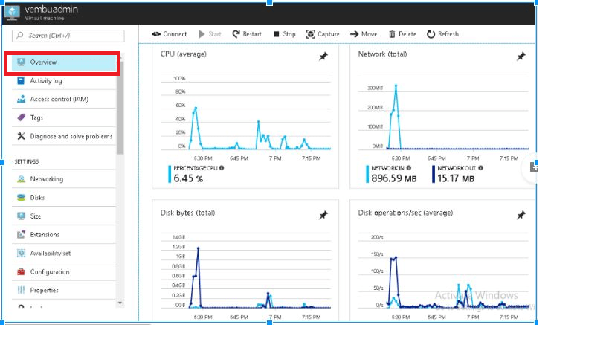This screenshot has height=342, width=609.
Task: Click the CPU (average) chart title
Action: 184,54
